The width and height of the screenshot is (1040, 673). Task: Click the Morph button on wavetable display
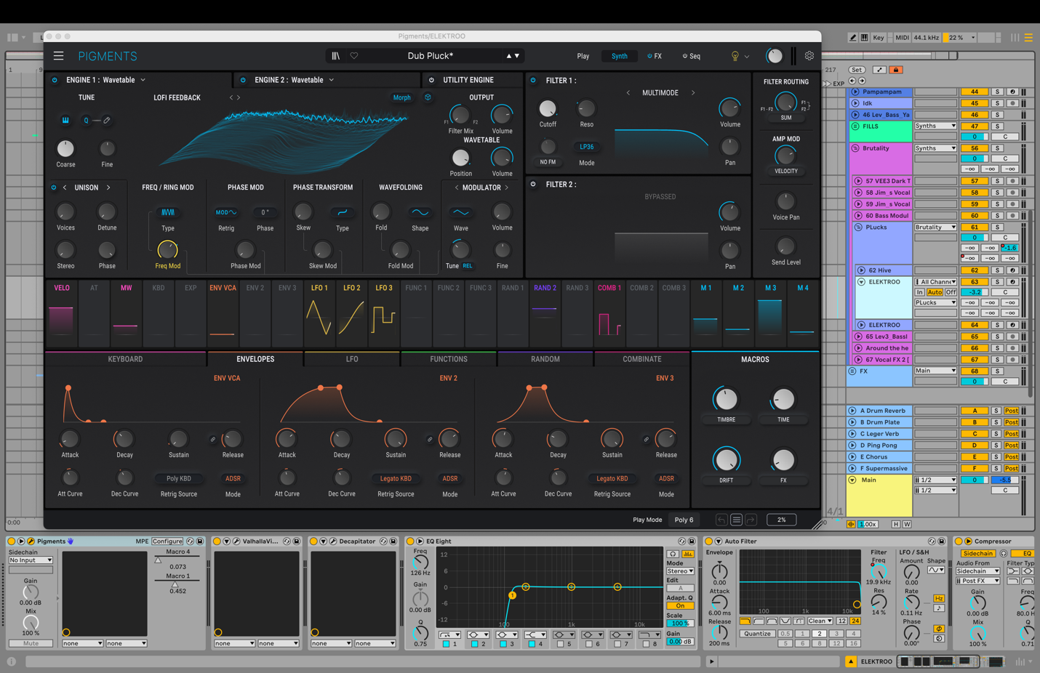click(x=402, y=97)
